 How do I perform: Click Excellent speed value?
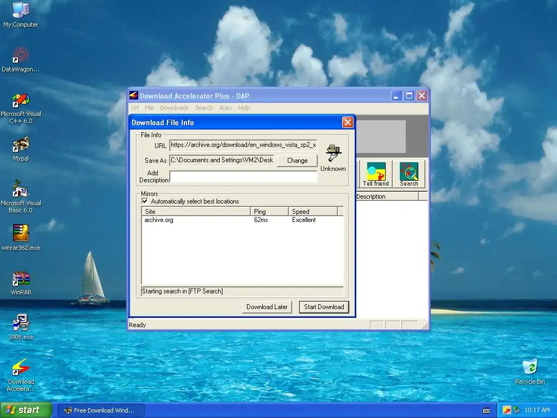point(304,220)
